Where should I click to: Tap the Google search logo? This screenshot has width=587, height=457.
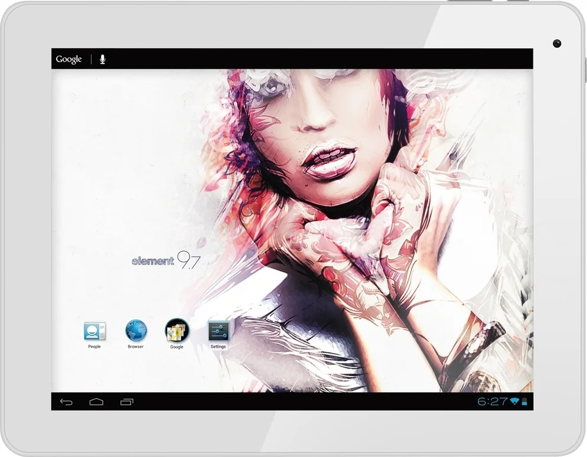69,59
